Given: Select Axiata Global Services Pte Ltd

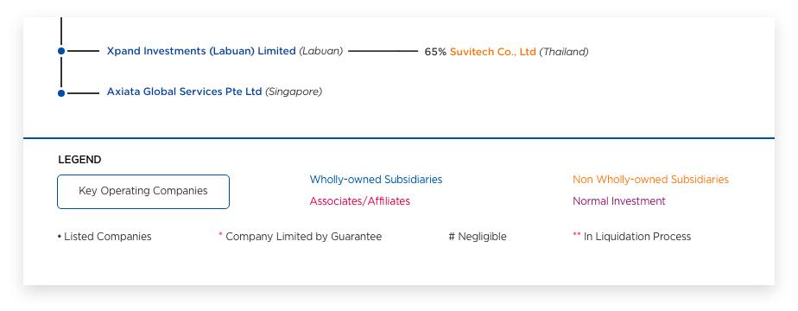Looking at the screenshot, I should point(184,92).
